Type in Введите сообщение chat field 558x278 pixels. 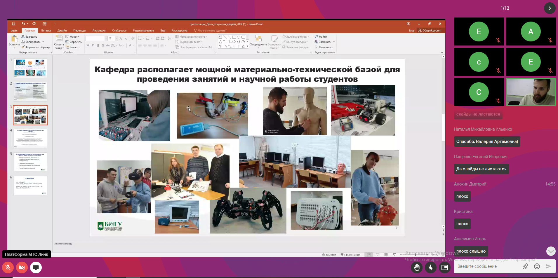point(488,266)
